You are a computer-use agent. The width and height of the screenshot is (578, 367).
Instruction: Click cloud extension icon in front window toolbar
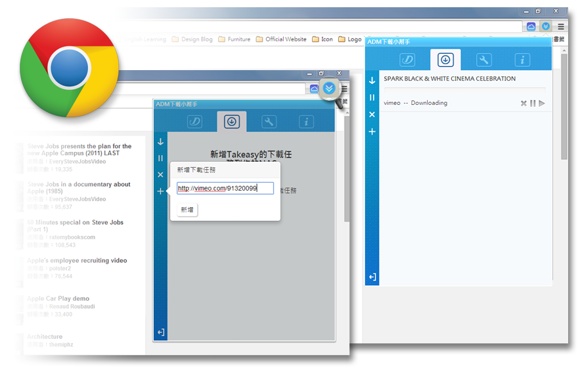[x=314, y=88]
